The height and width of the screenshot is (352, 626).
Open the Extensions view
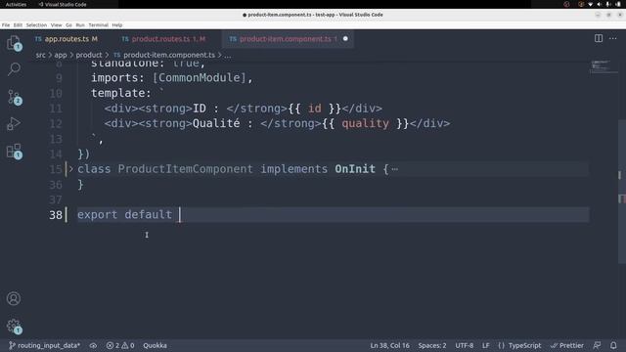(x=14, y=152)
